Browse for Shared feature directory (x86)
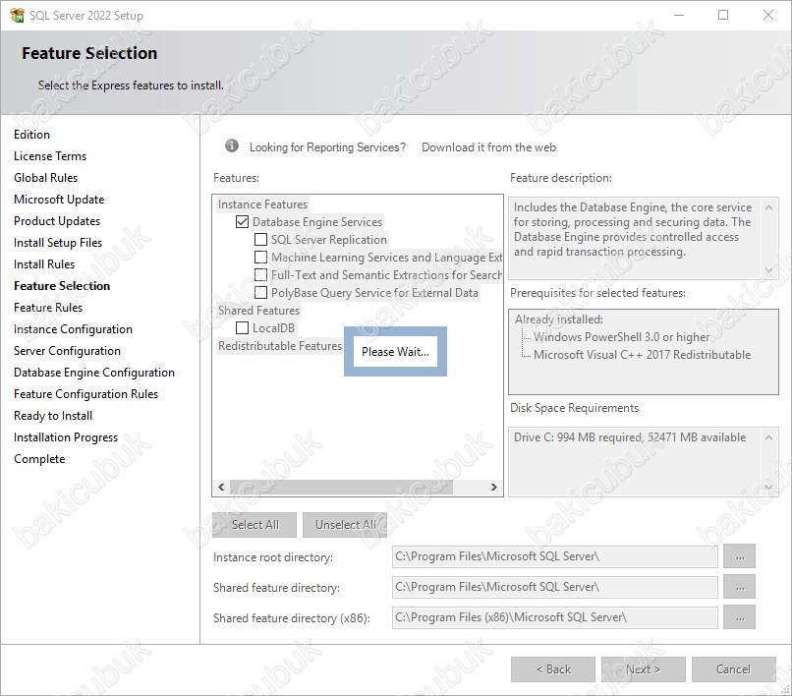Image resolution: width=792 pixels, height=696 pixels. coord(740,617)
